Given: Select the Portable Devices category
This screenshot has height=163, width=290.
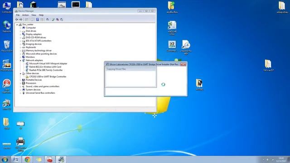Looking at the screenshot, I should coord(34,80).
